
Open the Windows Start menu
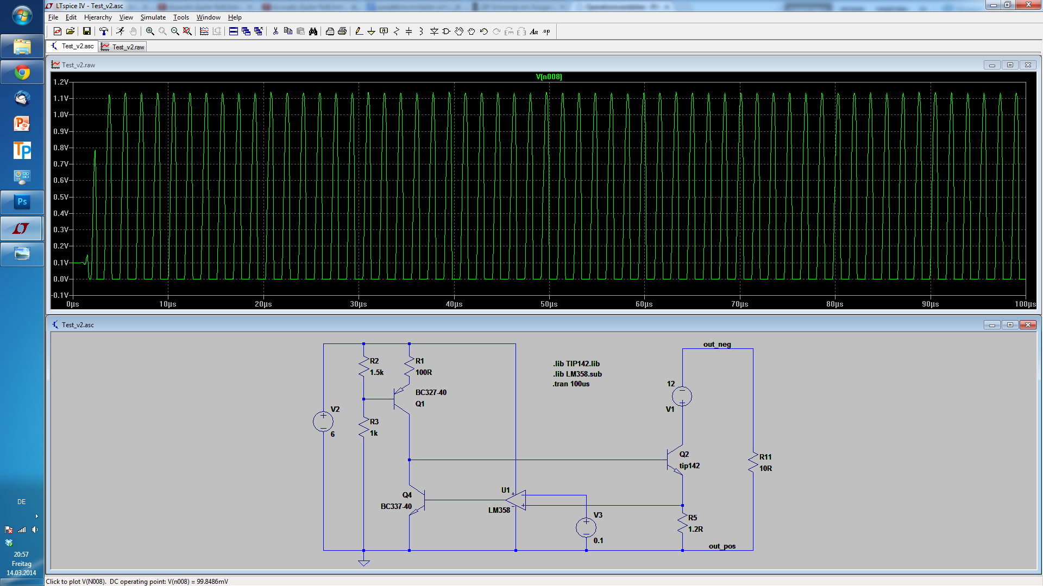pyautogui.click(x=22, y=16)
